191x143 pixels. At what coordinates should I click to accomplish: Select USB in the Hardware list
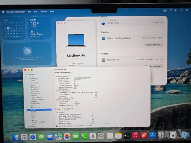pos(33,124)
